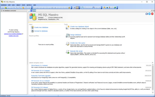Image resolution: width=155 pixels, height=97 pixels.
Task: Open PHP Generator 20.5.0.3 released news
Action: pos(40,81)
